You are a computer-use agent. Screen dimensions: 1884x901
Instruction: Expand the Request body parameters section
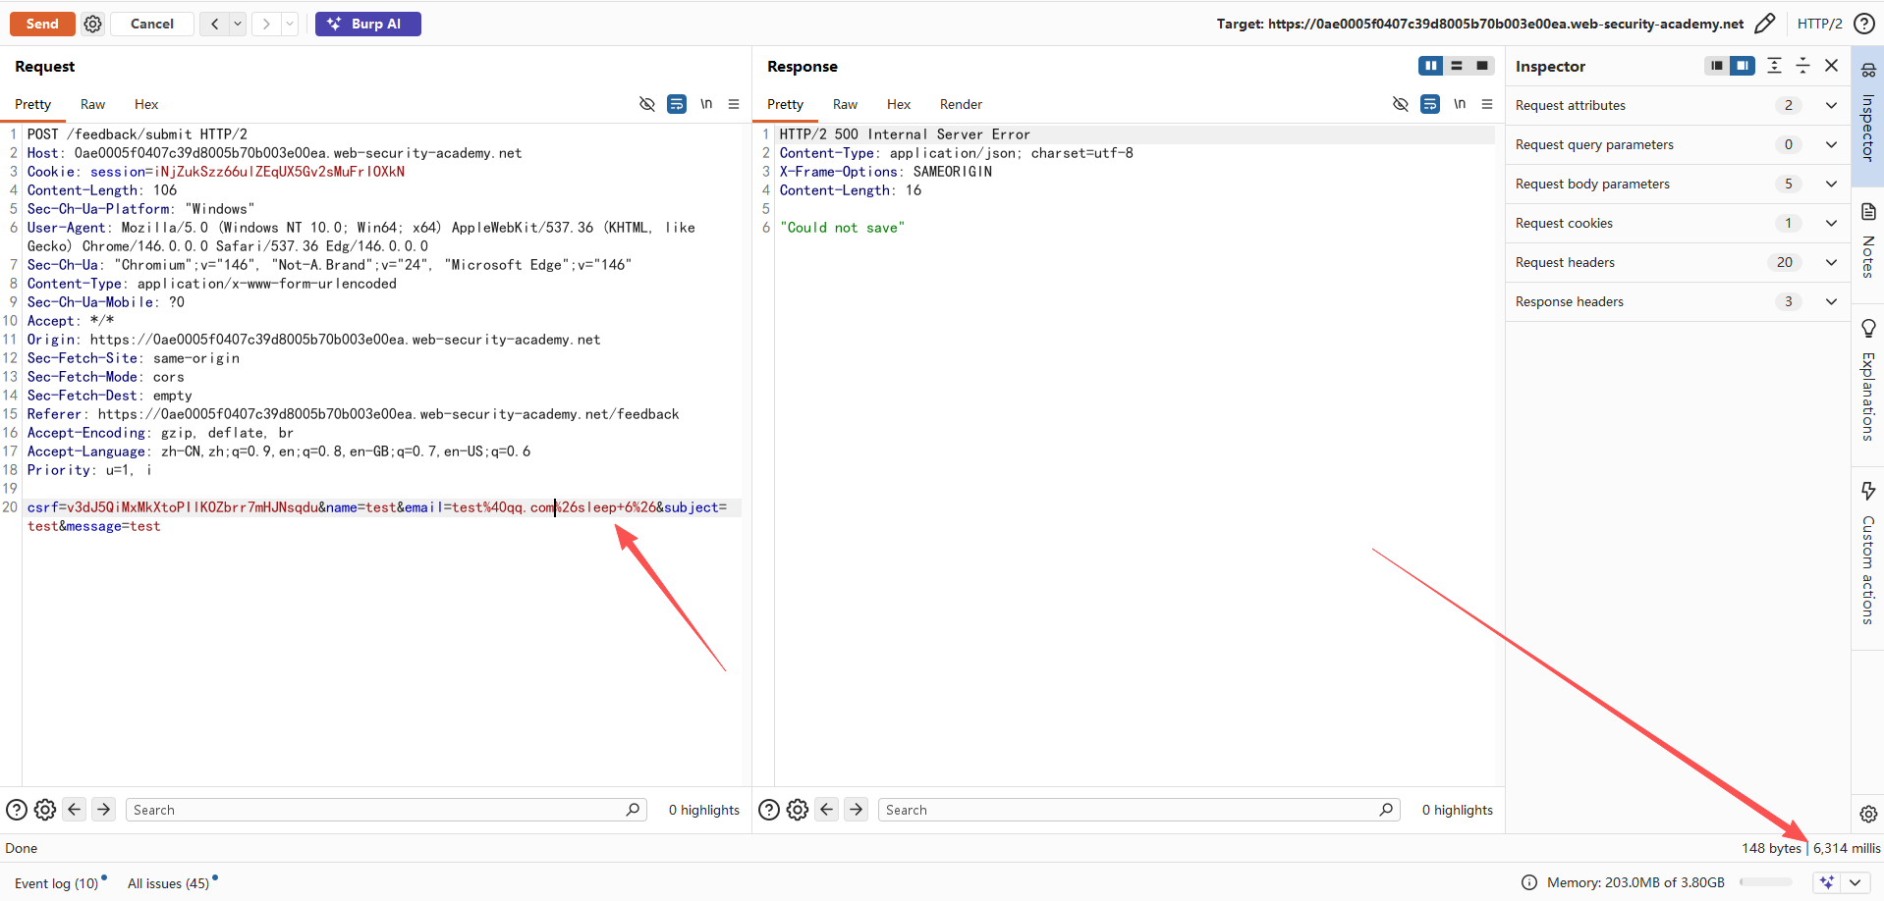[x=1831, y=184]
